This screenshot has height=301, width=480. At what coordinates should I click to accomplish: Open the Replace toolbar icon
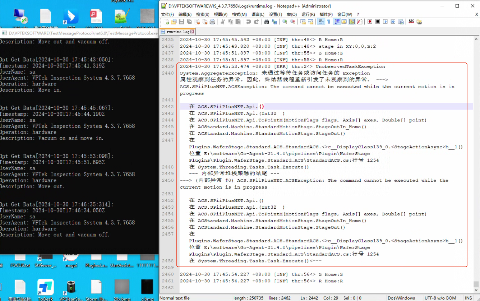pos(274,22)
